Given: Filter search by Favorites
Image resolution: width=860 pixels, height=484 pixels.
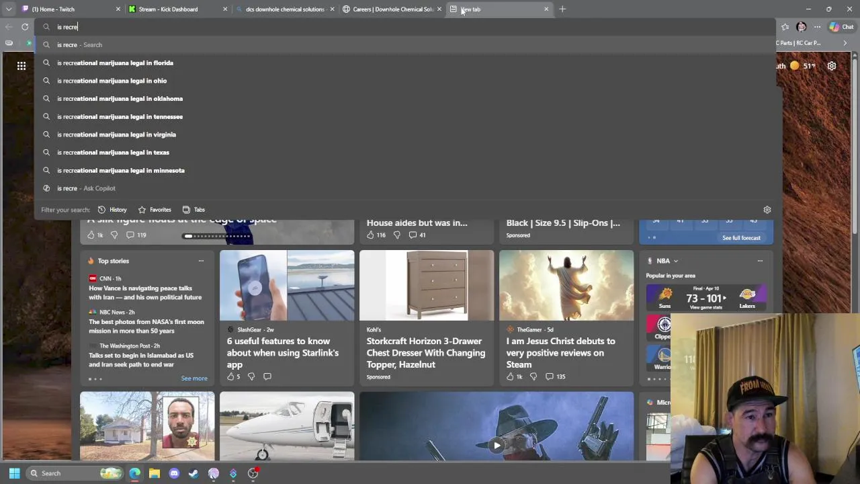Looking at the screenshot, I should pyautogui.click(x=155, y=210).
